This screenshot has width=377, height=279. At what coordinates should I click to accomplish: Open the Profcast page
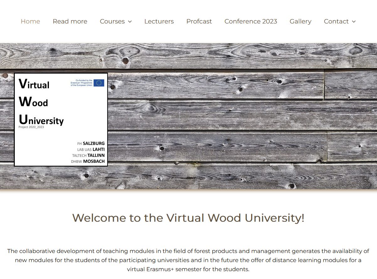point(199,21)
